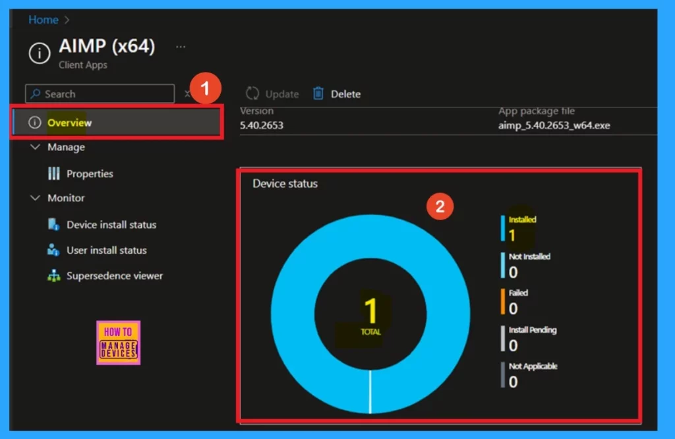
Task: Click aimp_5.40.2653_w64.exe file name
Action: point(554,125)
